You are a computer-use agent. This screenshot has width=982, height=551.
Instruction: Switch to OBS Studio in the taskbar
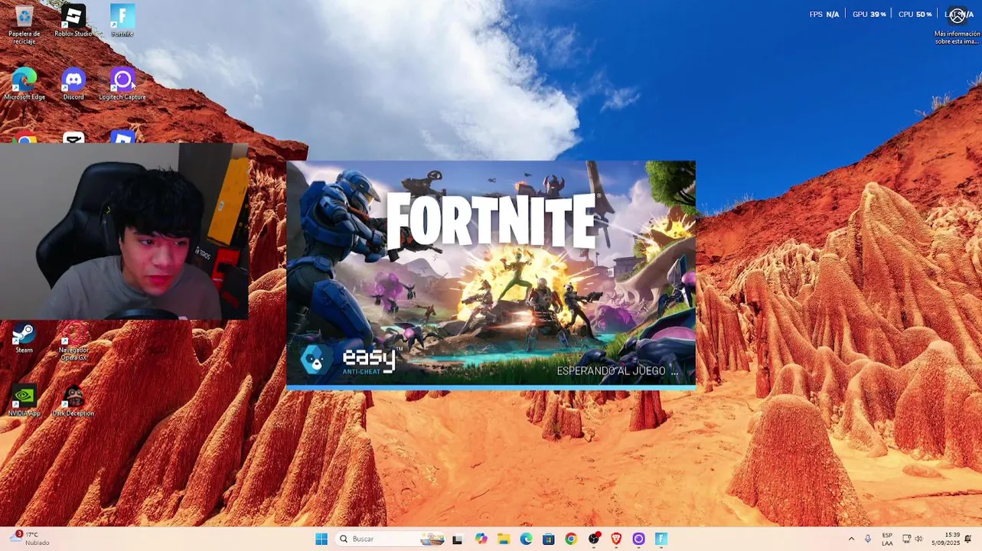(x=594, y=539)
